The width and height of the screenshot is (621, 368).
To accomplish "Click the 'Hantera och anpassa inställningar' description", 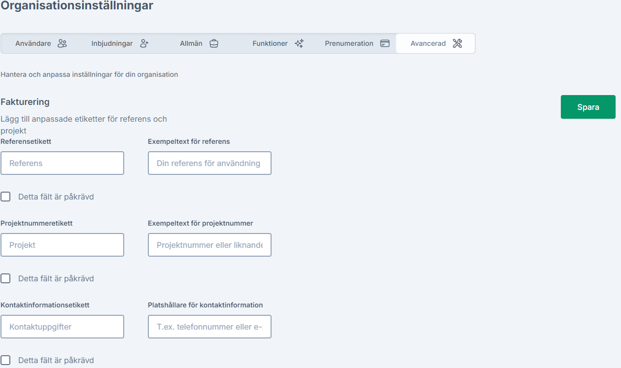I will [x=89, y=74].
